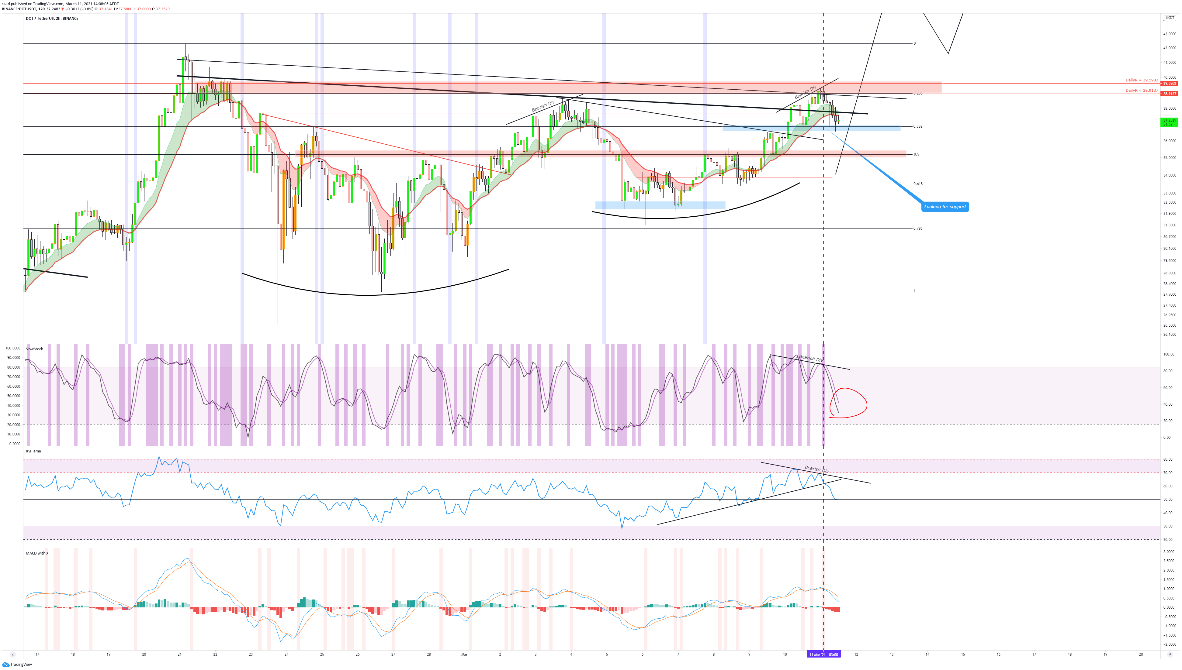
Task: Click the 11 Mar '21 03:00 date marker
Action: click(x=824, y=655)
